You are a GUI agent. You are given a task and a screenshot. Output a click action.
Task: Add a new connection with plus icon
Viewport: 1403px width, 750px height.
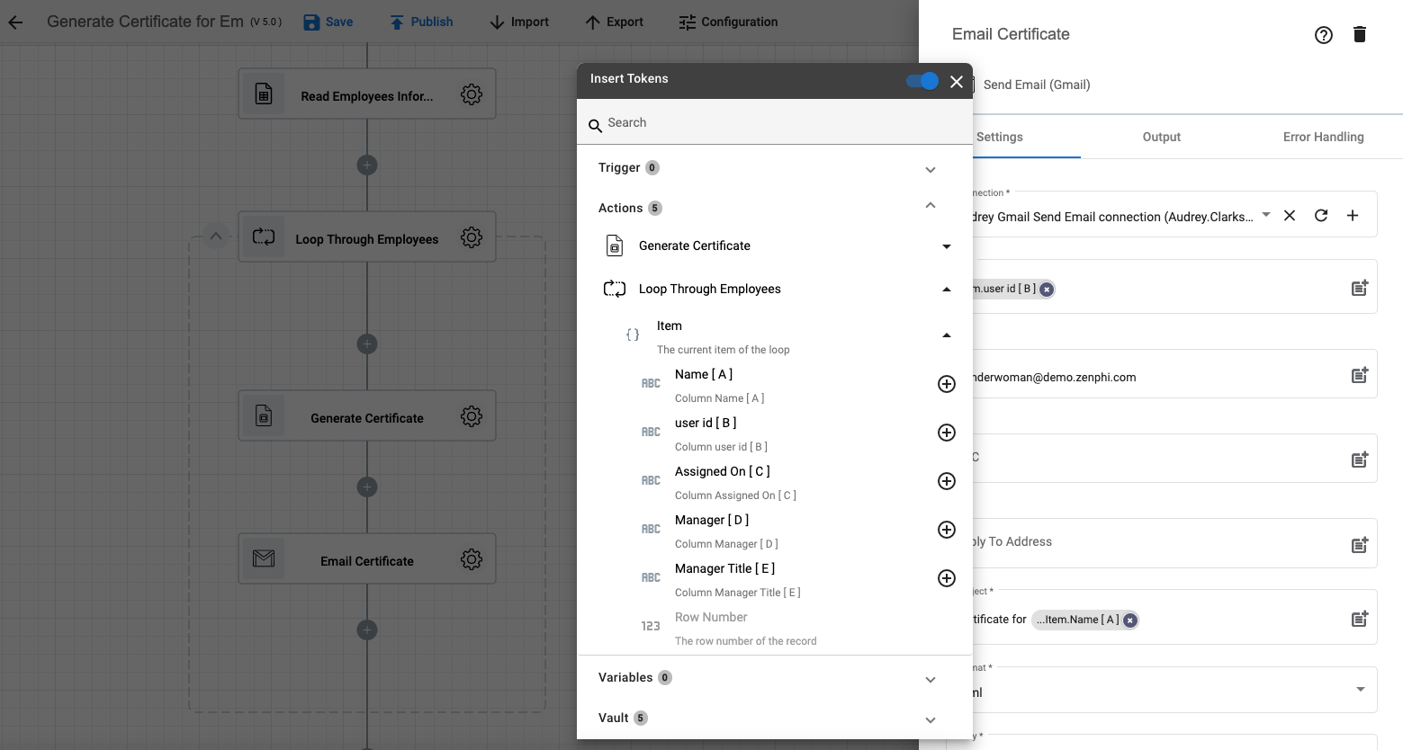pyautogui.click(x=1353, y=216)
